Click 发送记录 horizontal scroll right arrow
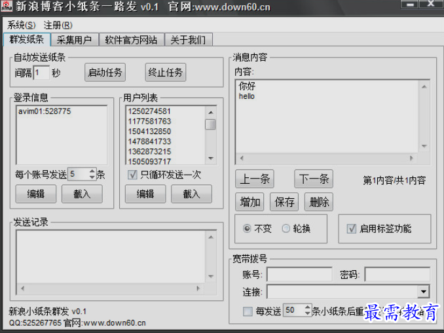The image size is (444, 333). [198, 289]
